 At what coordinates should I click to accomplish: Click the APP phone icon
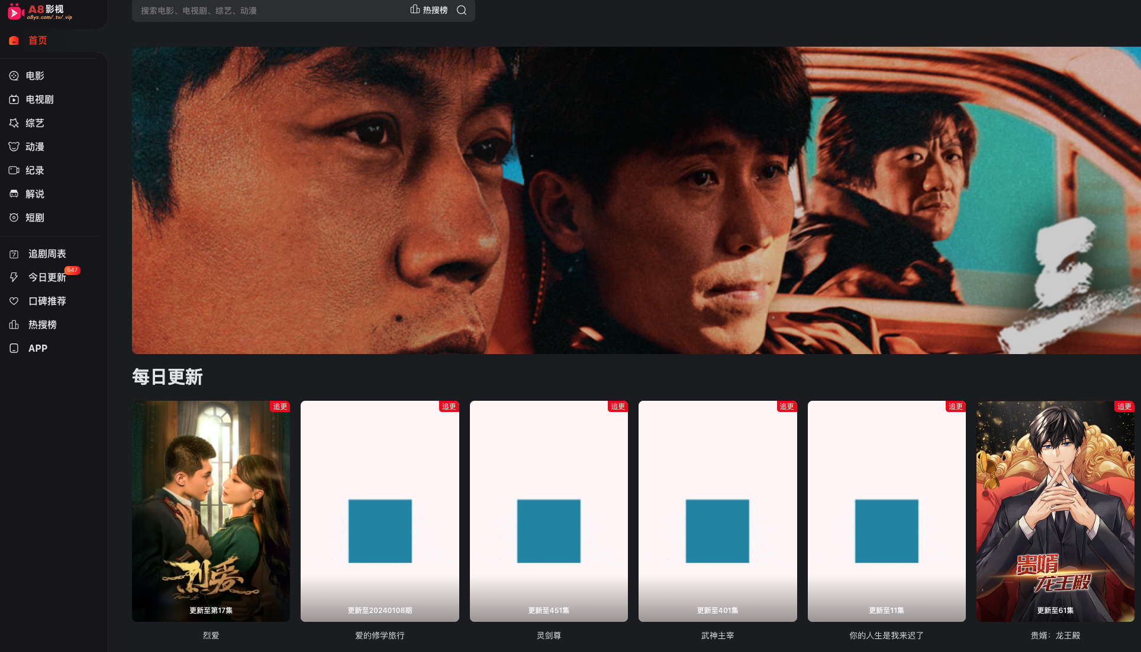pyautogui.click(x=14, y=348)
